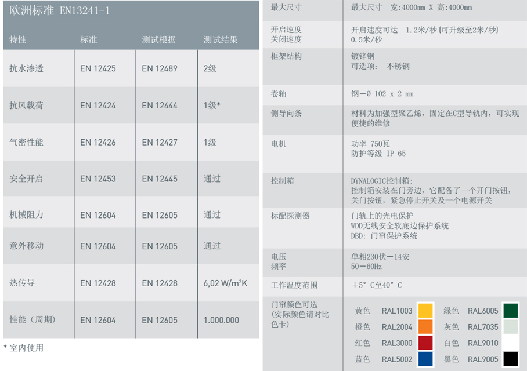Click the '0.5米/秒' closing speed value
Image resolution: width=527 pixels, height=371 pixels.
point(366,39)
